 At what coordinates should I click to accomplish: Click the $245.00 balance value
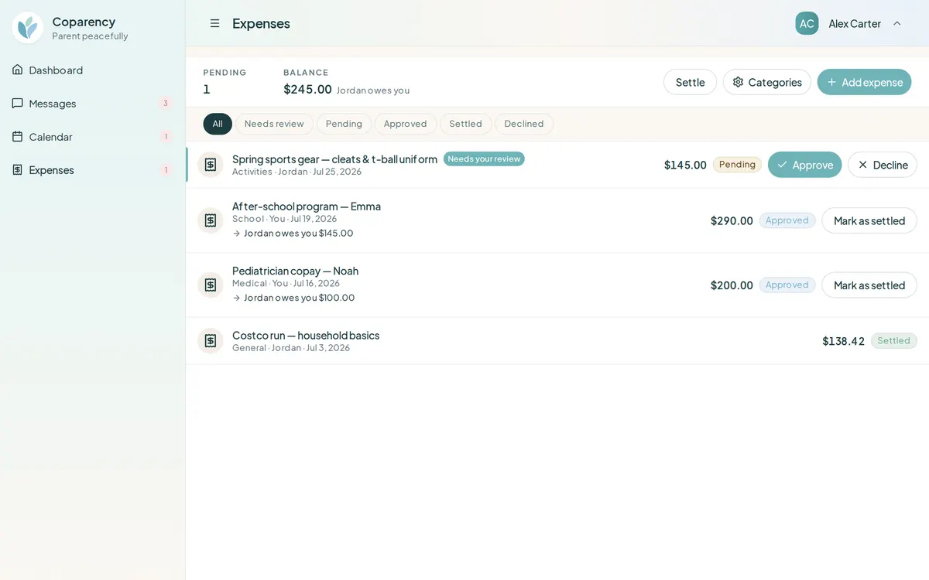[x=307, y=89]
